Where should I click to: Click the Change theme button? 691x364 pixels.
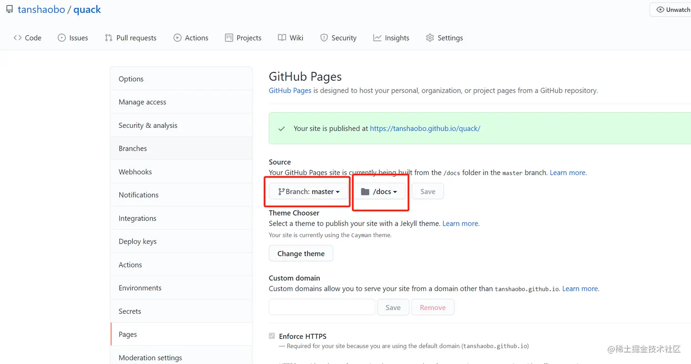point(301,253)
